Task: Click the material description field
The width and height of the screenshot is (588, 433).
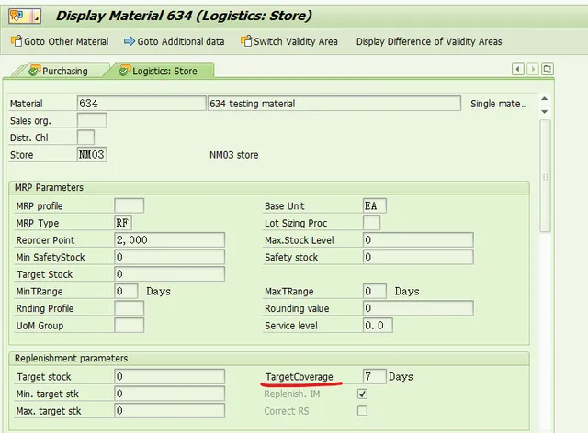Action: 334,104
